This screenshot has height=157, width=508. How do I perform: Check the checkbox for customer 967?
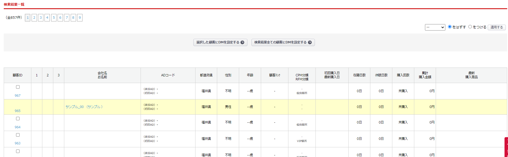coord(18,87)
